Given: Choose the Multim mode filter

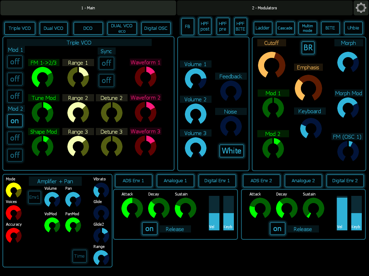Looking at the screenshot, I should pos(308,28).
